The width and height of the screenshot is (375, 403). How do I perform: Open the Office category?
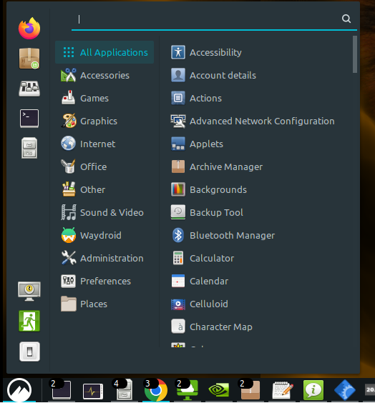click(104, 166)
